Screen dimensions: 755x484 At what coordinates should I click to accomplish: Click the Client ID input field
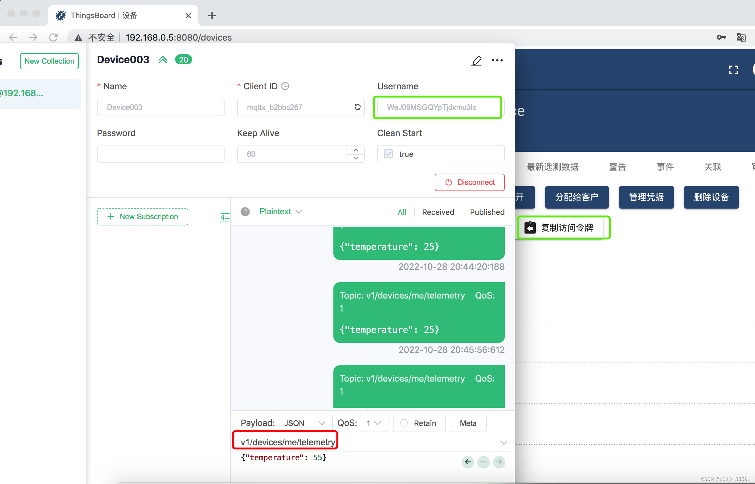pos(301,107)
